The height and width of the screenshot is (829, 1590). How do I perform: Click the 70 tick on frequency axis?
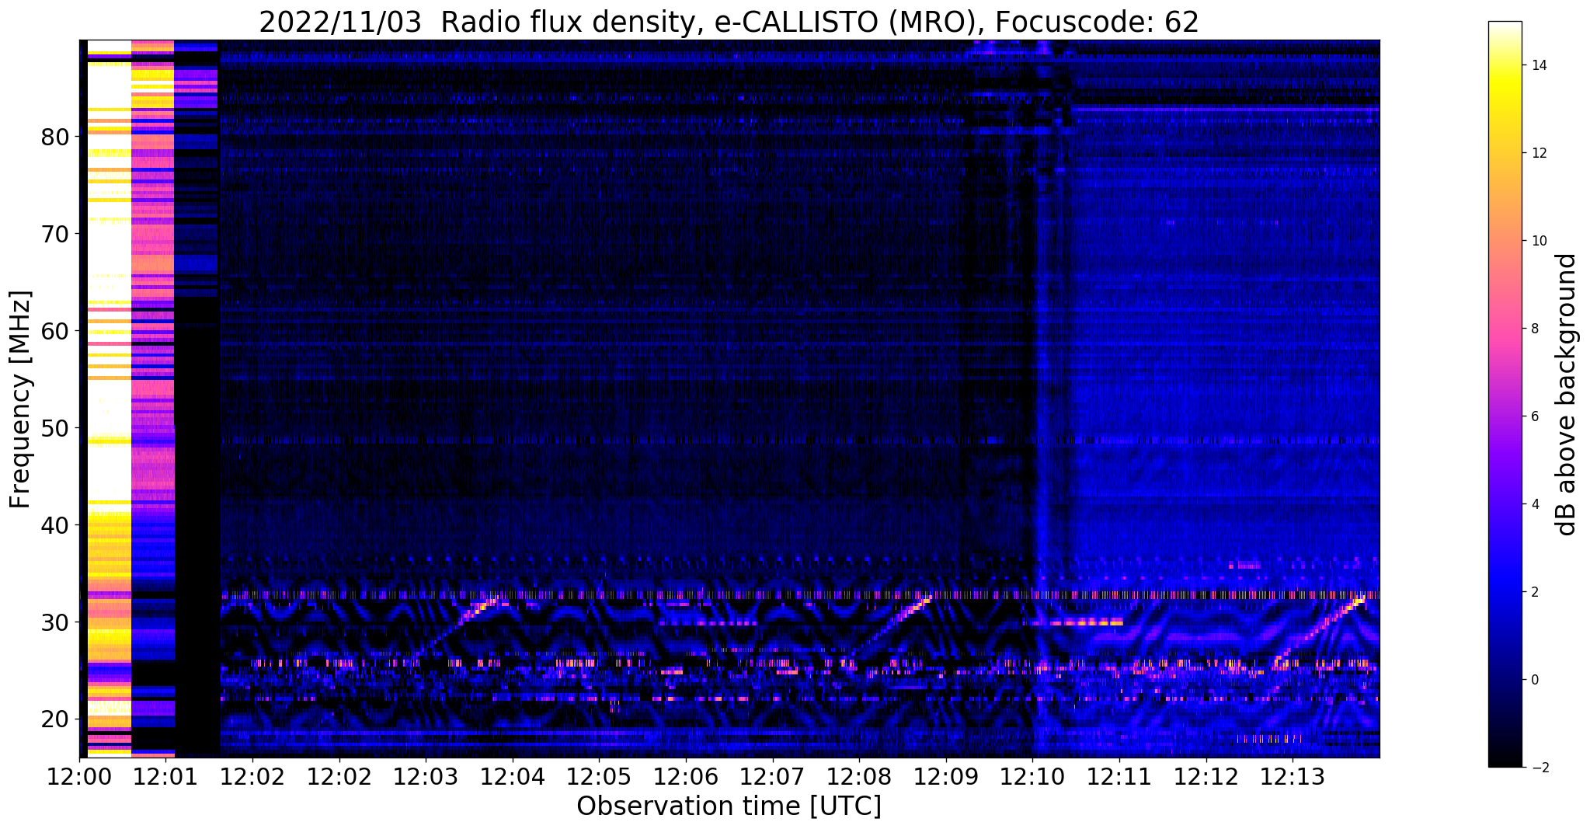55,234
